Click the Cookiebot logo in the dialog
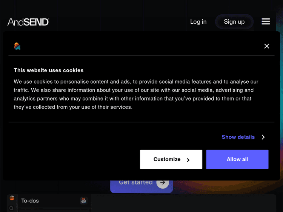This screenshot has width=283, height=212. pyautogui.click(x=17, y=46)
